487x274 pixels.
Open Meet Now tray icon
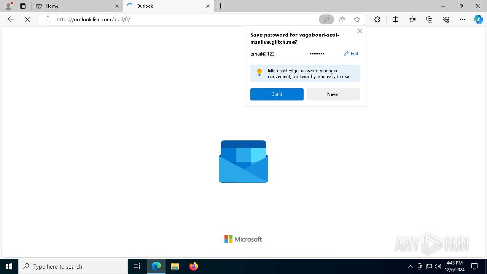tap(420, 266)
